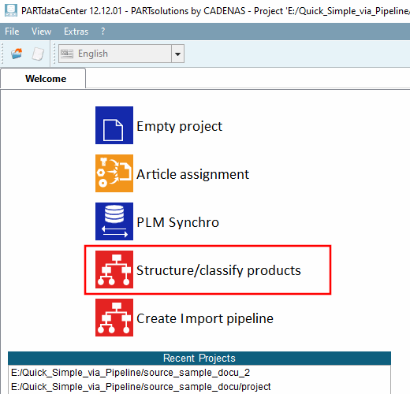Click the Recent Projects header bar
The width and height of the screenshot is (410, 394).
coord(199,358)
